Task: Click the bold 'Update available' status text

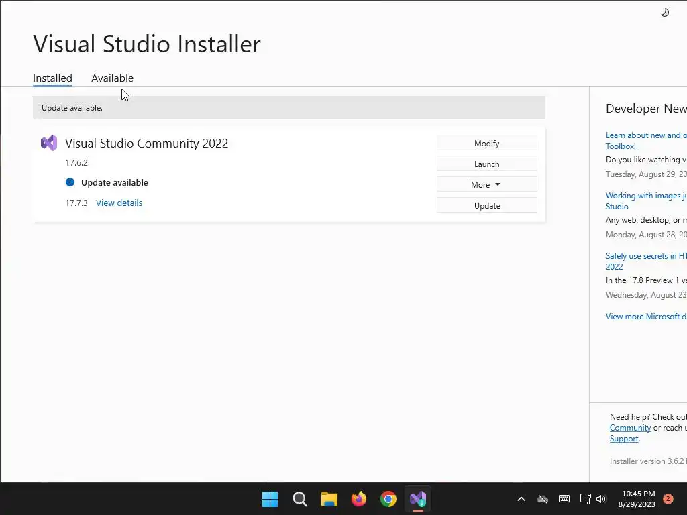Action: 114,182
